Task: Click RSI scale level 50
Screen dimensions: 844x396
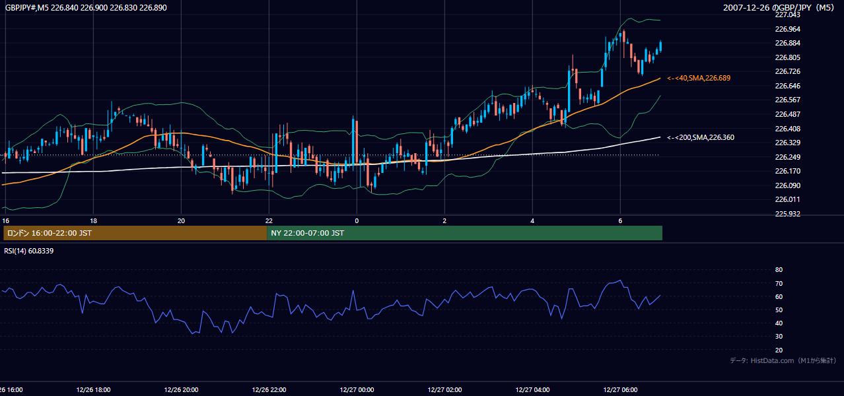Action: (x=779, y=310)
